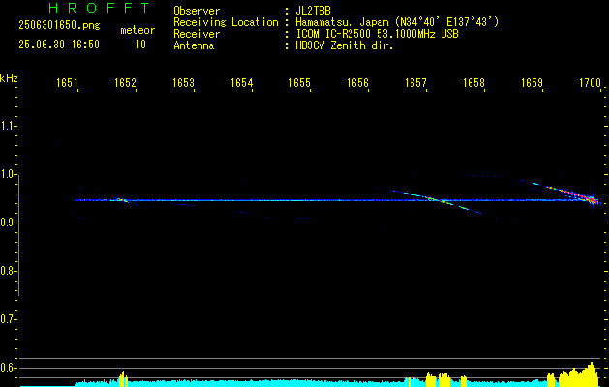Click the 1.1 kHz frequency tick label
Viewport: 609px width, 387px height.
point(8,126)
